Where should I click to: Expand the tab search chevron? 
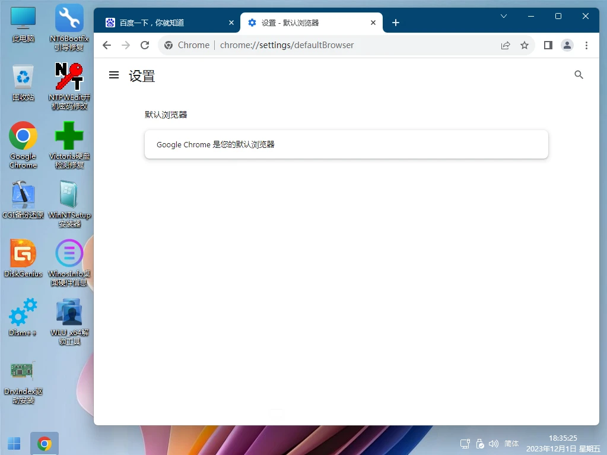point(504,16)
